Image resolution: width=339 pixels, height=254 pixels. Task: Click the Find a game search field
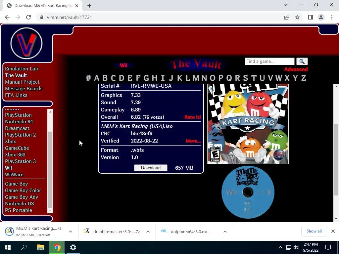269,61
